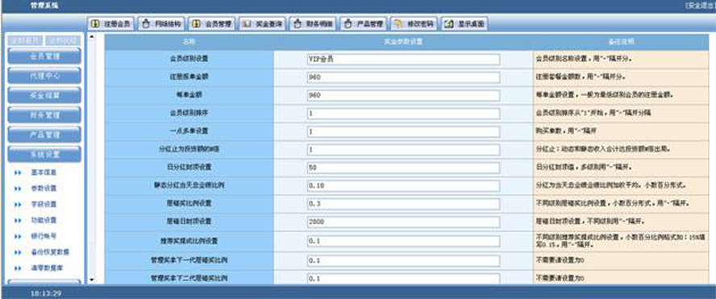716x299 pixels.
Task: Focus the 日分红封顶设置 field showing 50
Action: click(x=403, y=168)
